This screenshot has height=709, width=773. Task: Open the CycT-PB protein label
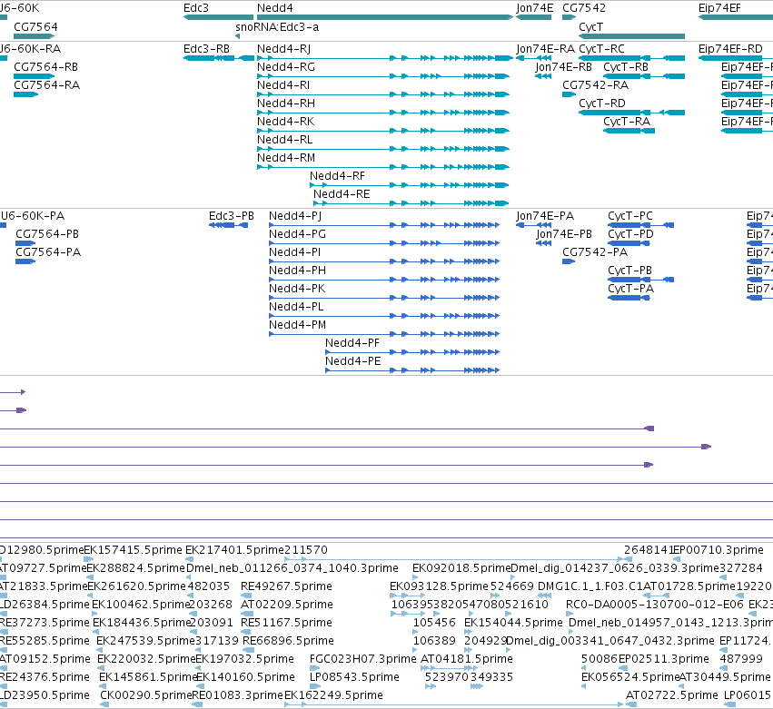[x=630, y=271]
